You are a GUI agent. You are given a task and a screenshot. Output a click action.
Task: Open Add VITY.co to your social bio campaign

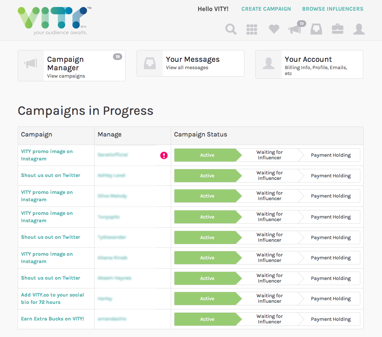click(52, 298)
